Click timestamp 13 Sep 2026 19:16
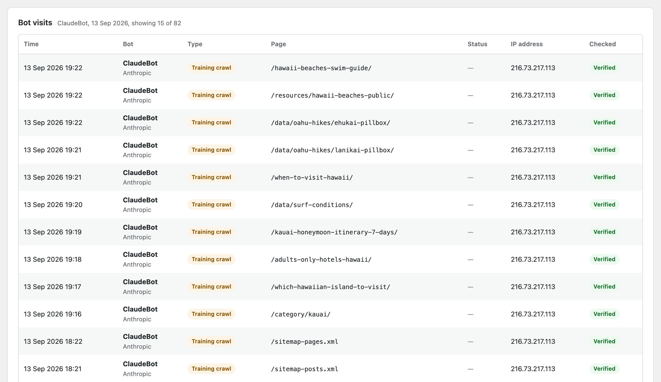 (53, 314)
